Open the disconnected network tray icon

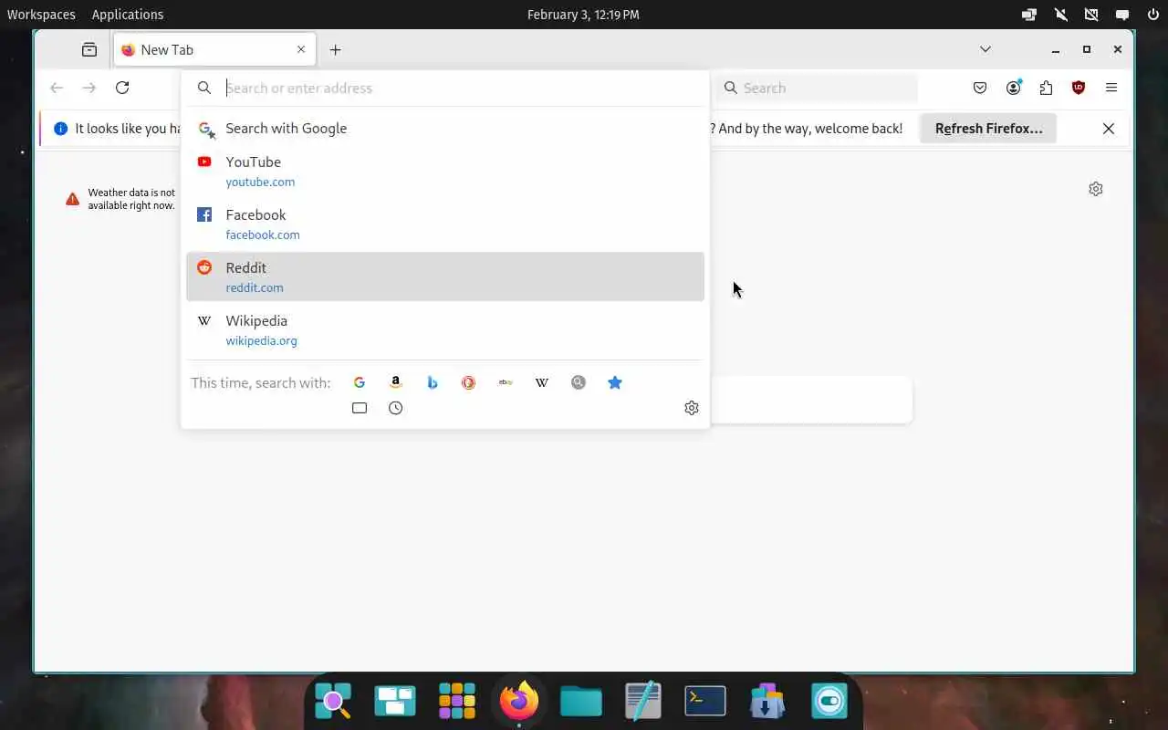pos(1091,15)
